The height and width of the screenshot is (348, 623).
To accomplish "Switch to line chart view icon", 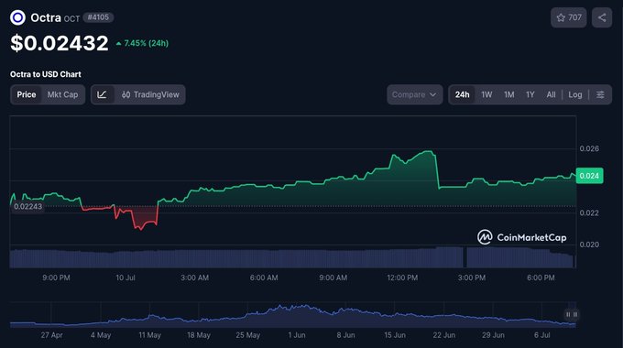I will pyautogui.click(x=102, y=94).
